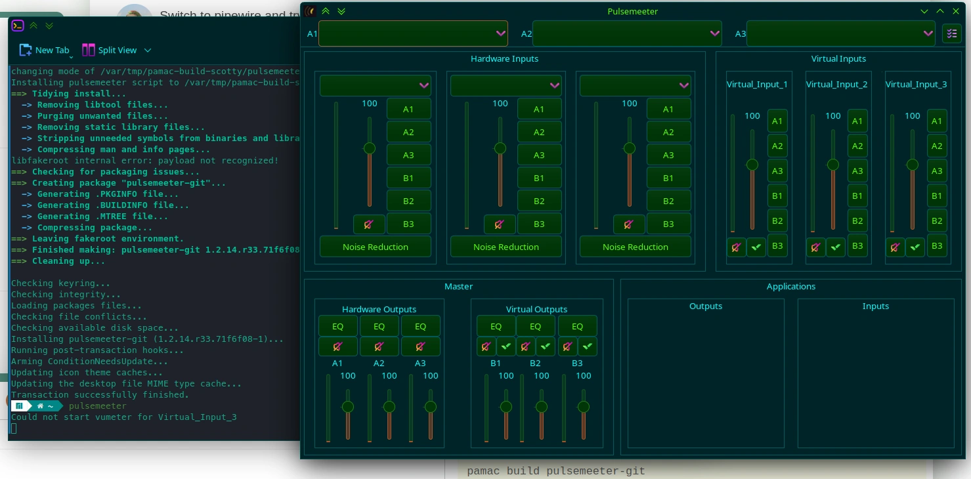Screen dimensions: 971x479
Task: Open EQ for hardware output A1
Action: 338,326
